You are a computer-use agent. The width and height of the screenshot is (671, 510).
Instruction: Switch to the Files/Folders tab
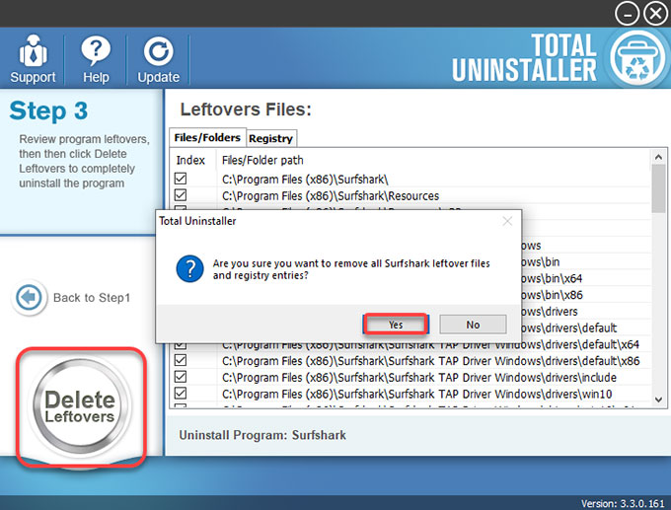207,137
